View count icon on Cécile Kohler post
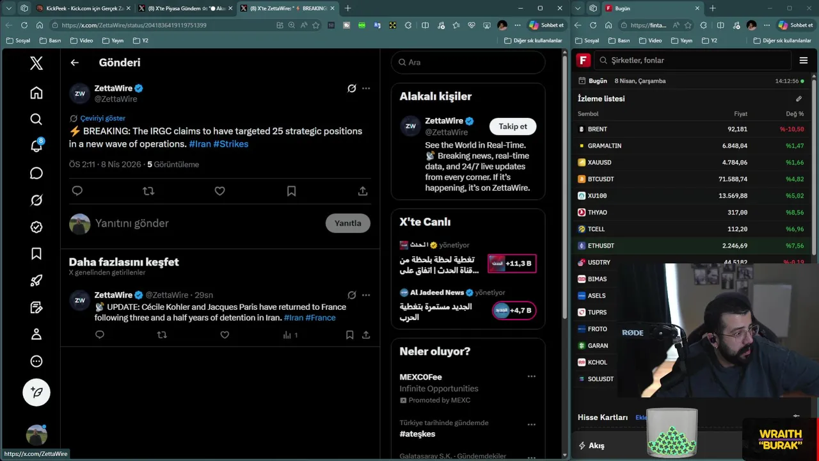Screen dimensions: 819x461 point(287,335)
